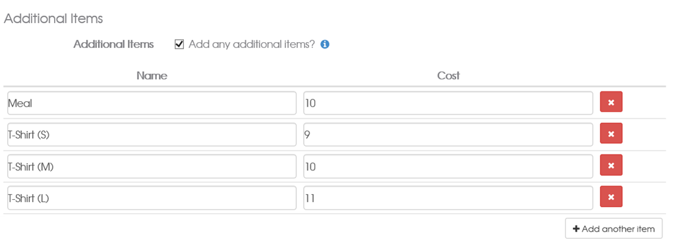Click the 'Add another item' button
The width and height of the screenshot is (675, 246).
[614, 228]
